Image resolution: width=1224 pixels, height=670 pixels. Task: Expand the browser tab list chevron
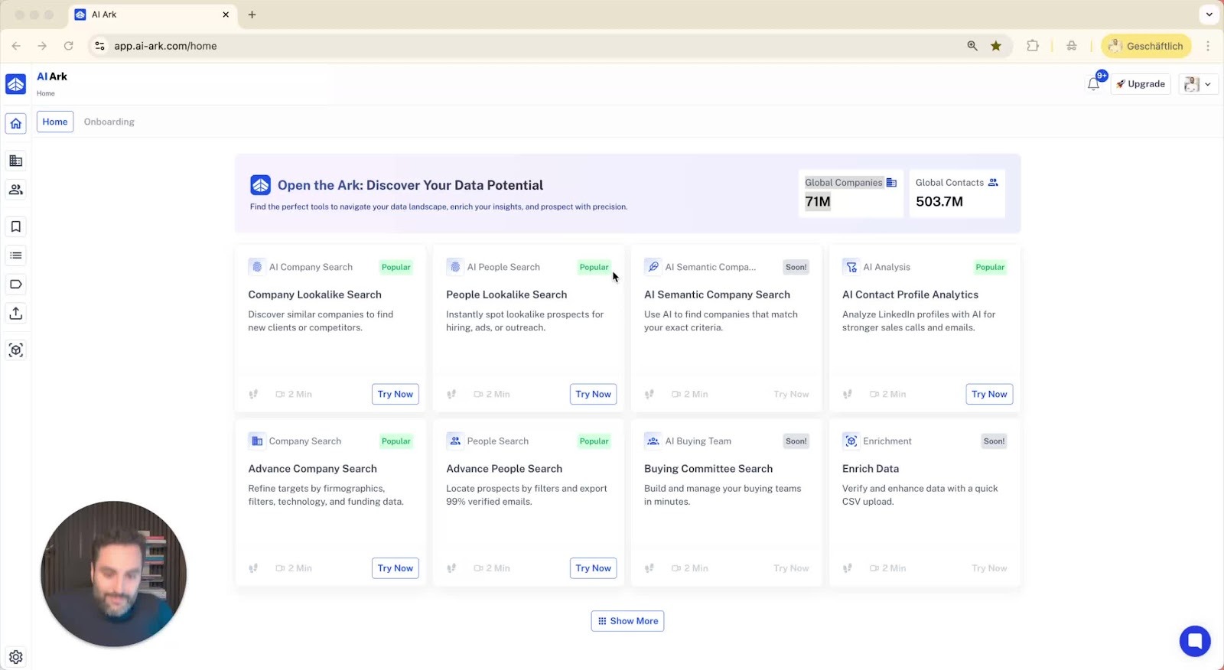1209,15
